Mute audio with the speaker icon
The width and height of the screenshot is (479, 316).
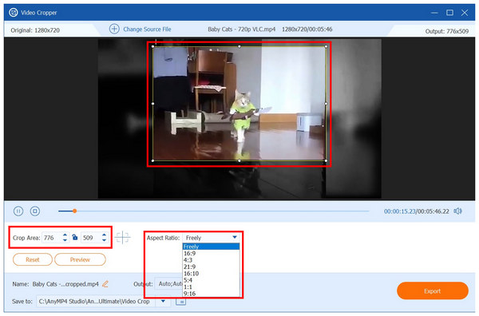[457, 211]
